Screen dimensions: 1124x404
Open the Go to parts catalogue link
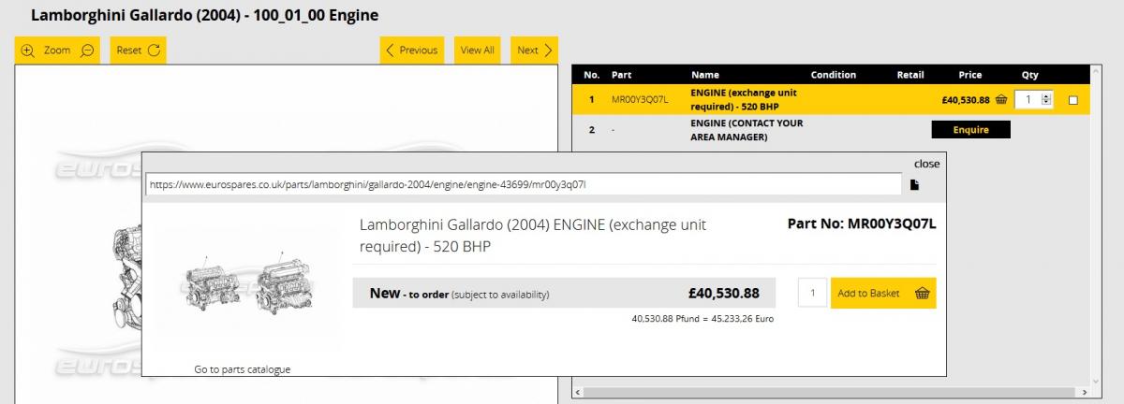point(243,369)
